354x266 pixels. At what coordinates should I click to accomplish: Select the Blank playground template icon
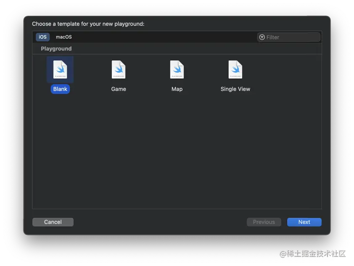click(x=60, y=69)
